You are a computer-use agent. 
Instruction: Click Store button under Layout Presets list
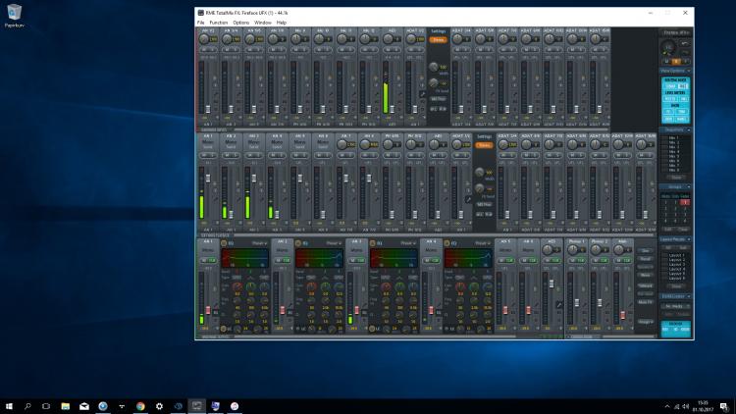[x=676, y=285]
